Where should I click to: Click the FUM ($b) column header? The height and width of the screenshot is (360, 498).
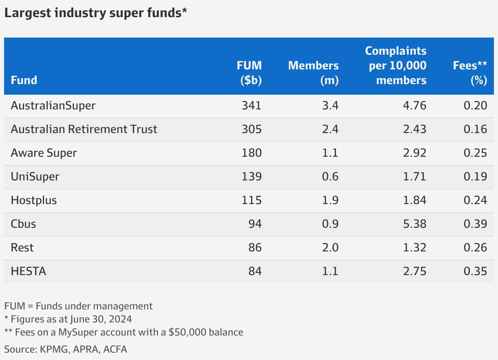tap(249, 73)
